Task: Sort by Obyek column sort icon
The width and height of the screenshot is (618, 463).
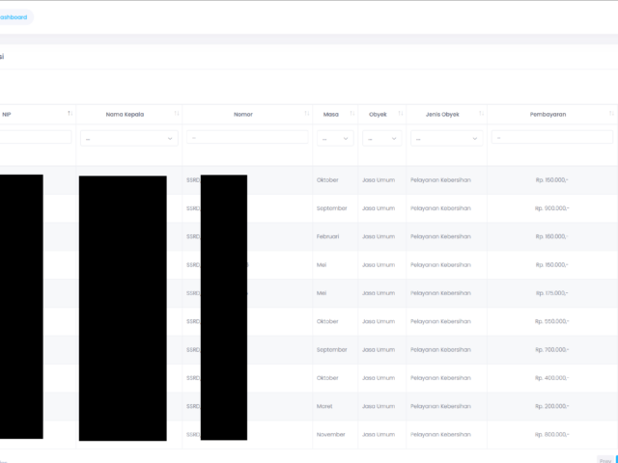Action: pos(401,114)
